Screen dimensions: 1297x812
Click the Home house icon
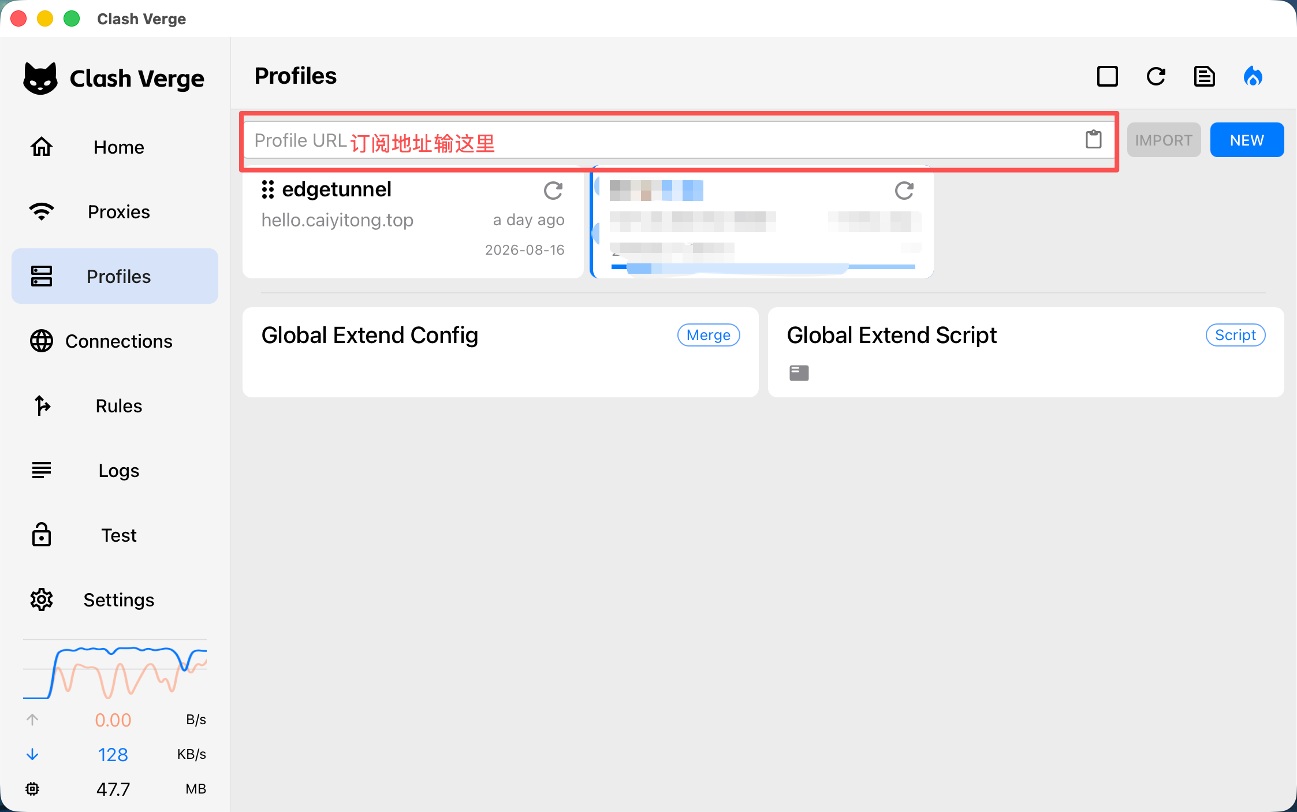(x=42, y=147)
